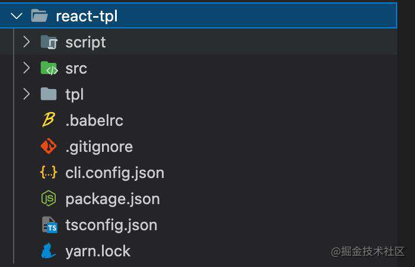Click the open folder icon of react-tpl
The image size is (415, 267).
pos(40,15)
